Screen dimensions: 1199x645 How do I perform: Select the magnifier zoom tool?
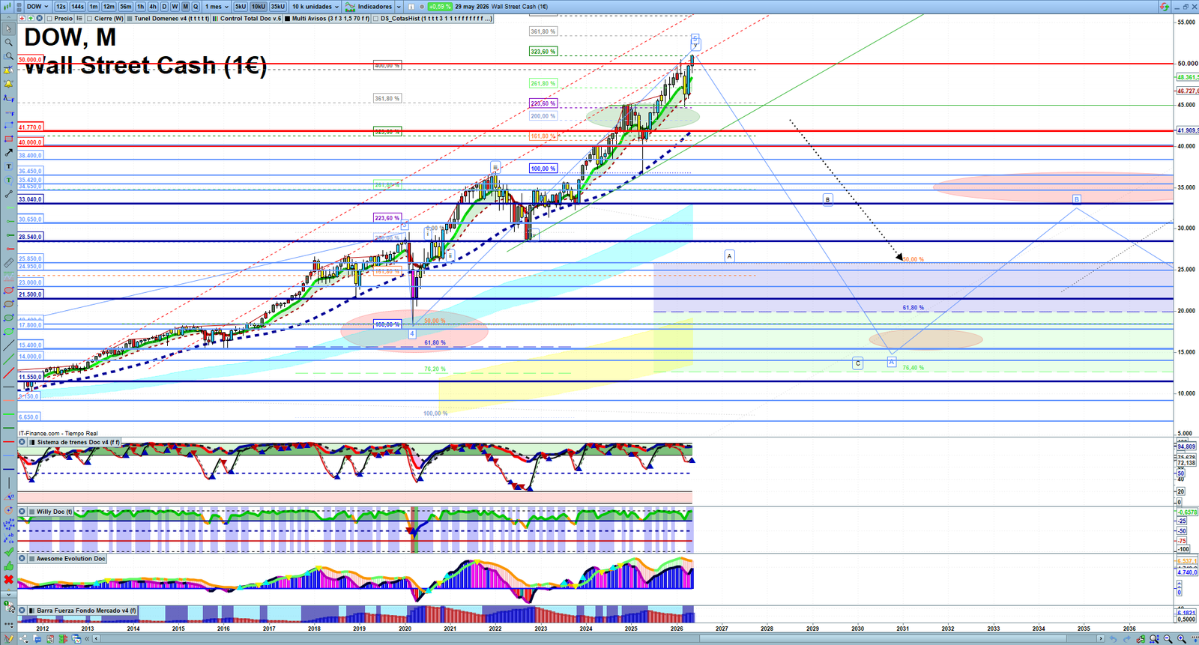(x=9, y=42)
